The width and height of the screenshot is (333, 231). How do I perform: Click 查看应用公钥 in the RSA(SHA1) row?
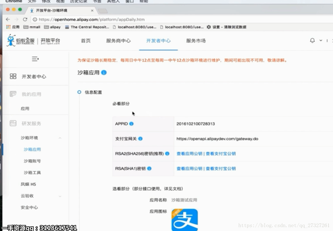click(x=190, y=168)
